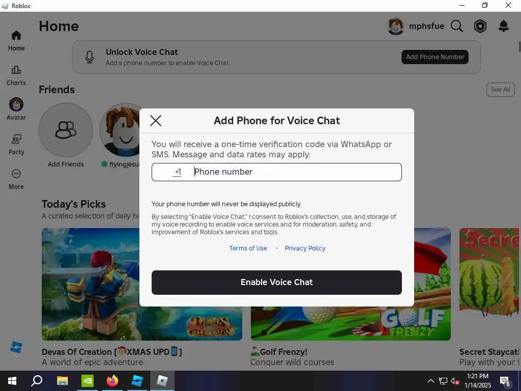Open the Windows notification center

coord(505,381)
